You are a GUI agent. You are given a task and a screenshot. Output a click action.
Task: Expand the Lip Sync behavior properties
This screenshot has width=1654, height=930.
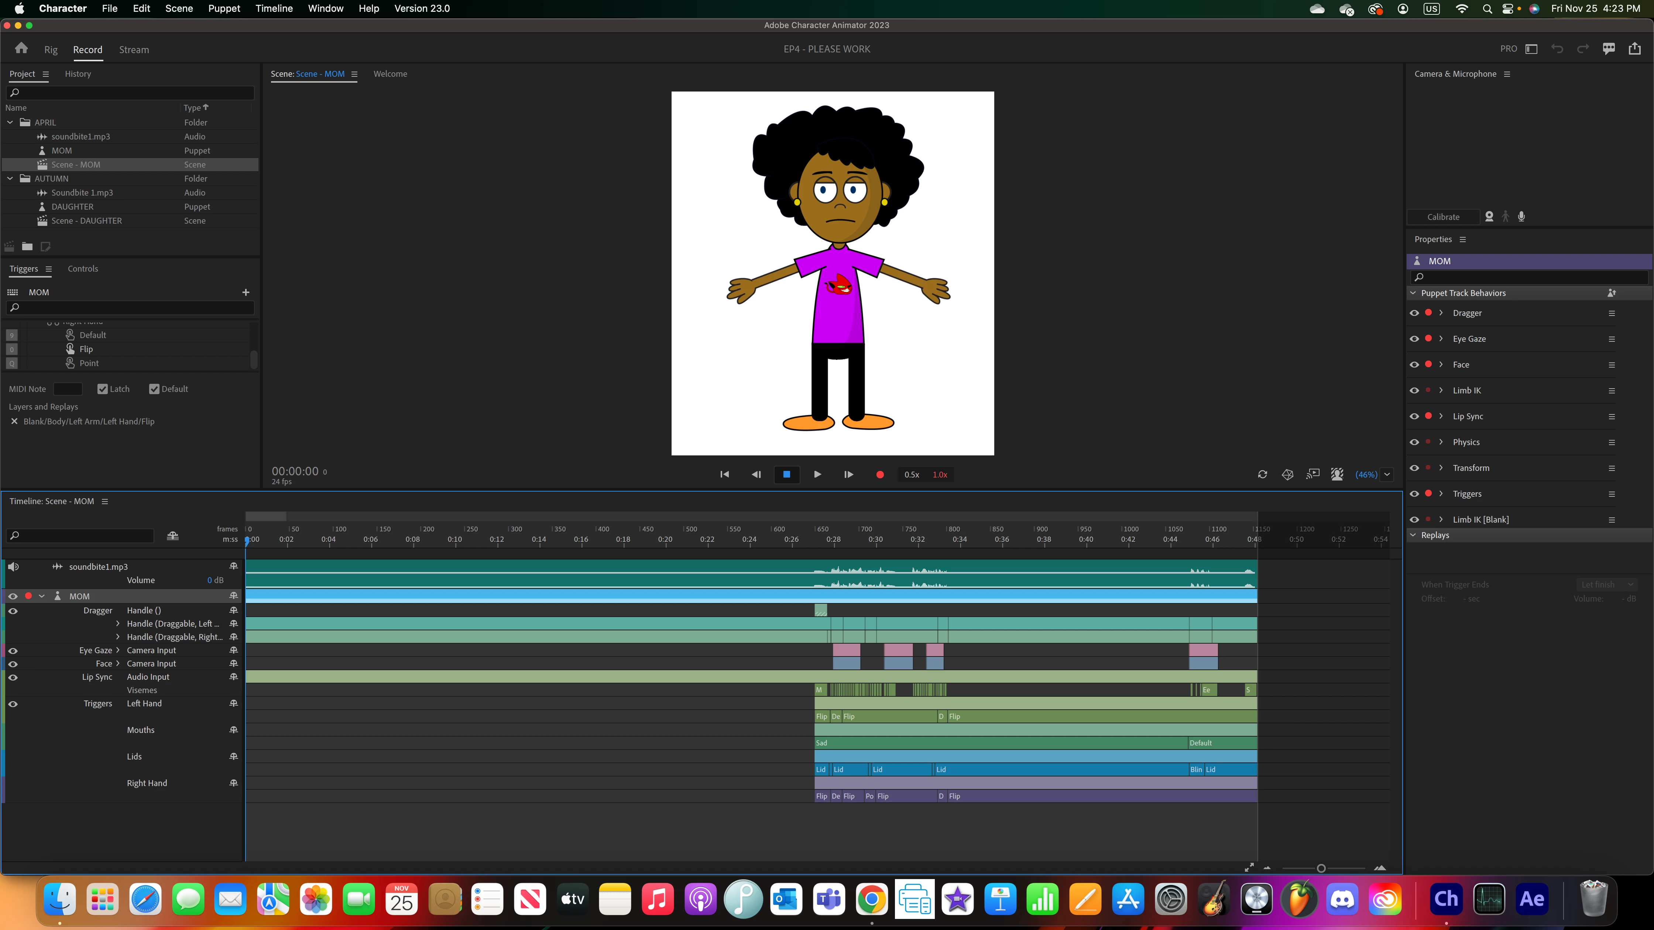point(1441,417)
